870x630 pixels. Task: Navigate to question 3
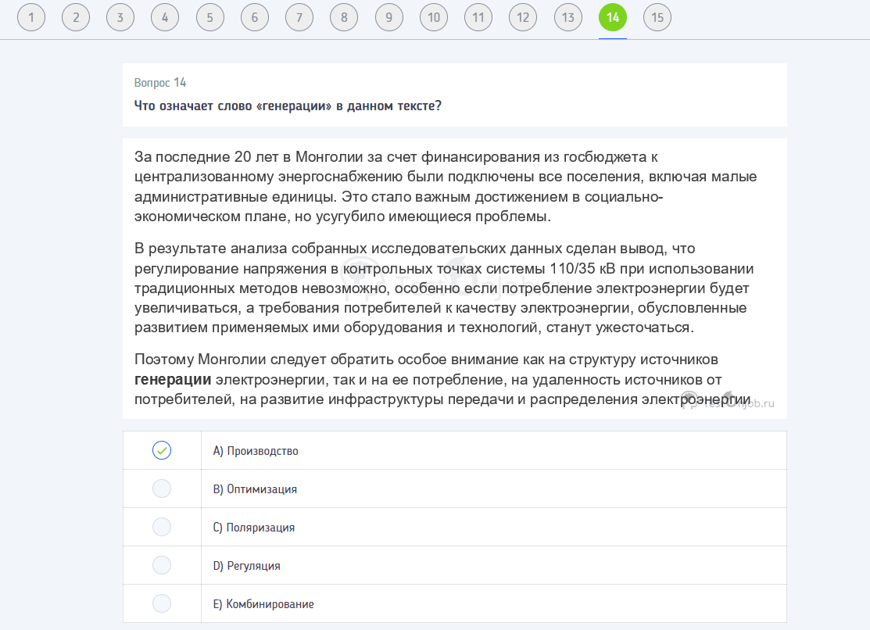(120, 16)
